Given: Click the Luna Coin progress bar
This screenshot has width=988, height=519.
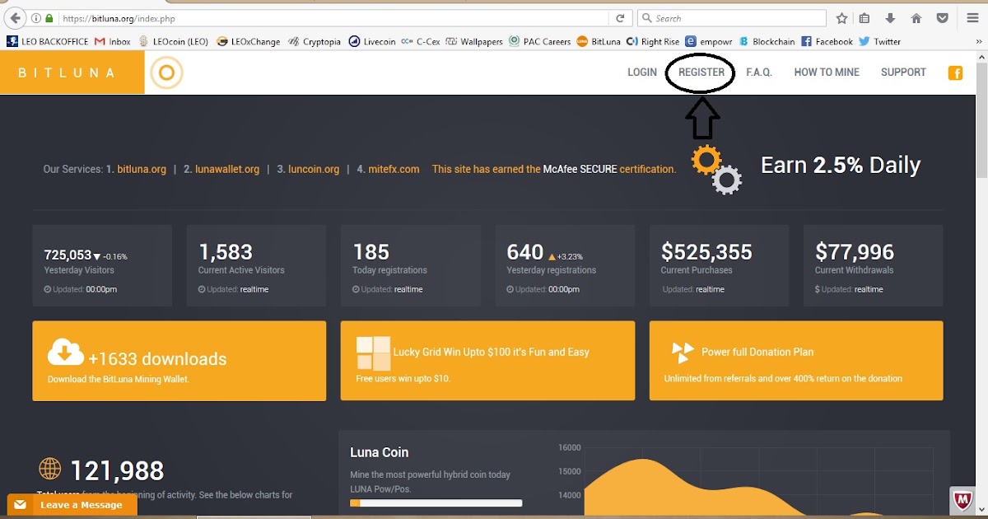Looking at the screenshot, I should (x=436, y=503).
